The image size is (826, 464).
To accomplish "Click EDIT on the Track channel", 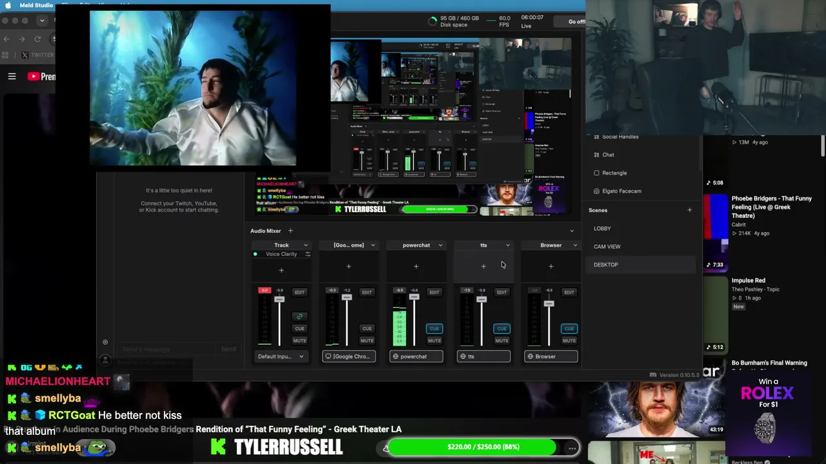I will coord(299,293).
